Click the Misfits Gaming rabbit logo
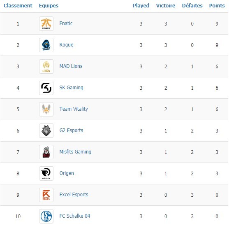 46,152
